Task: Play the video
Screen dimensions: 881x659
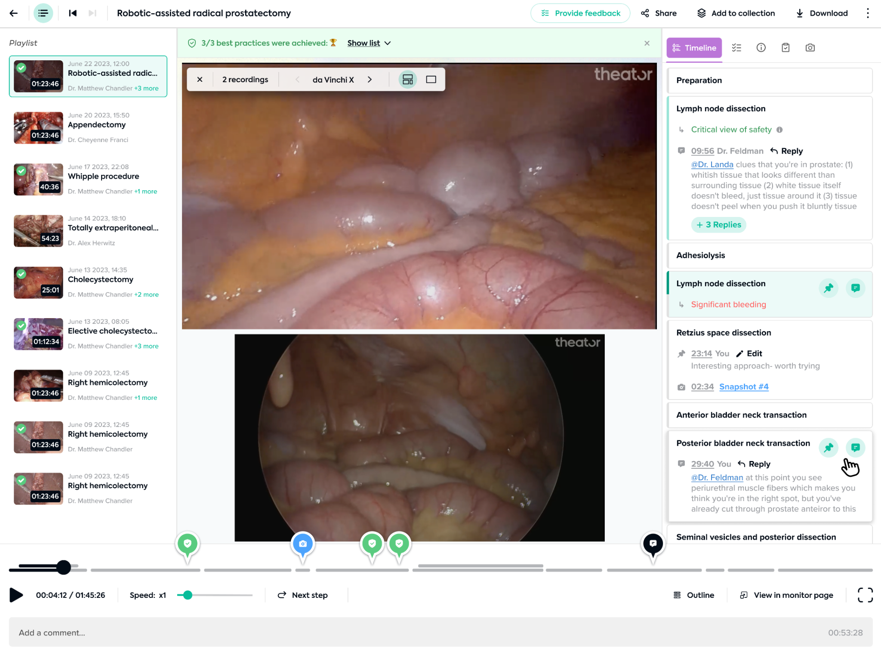Action: (16, 595)
